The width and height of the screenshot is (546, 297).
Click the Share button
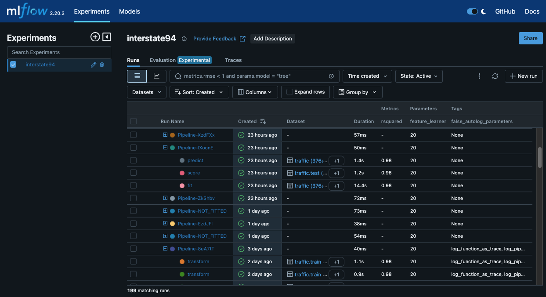click(530, 38)
